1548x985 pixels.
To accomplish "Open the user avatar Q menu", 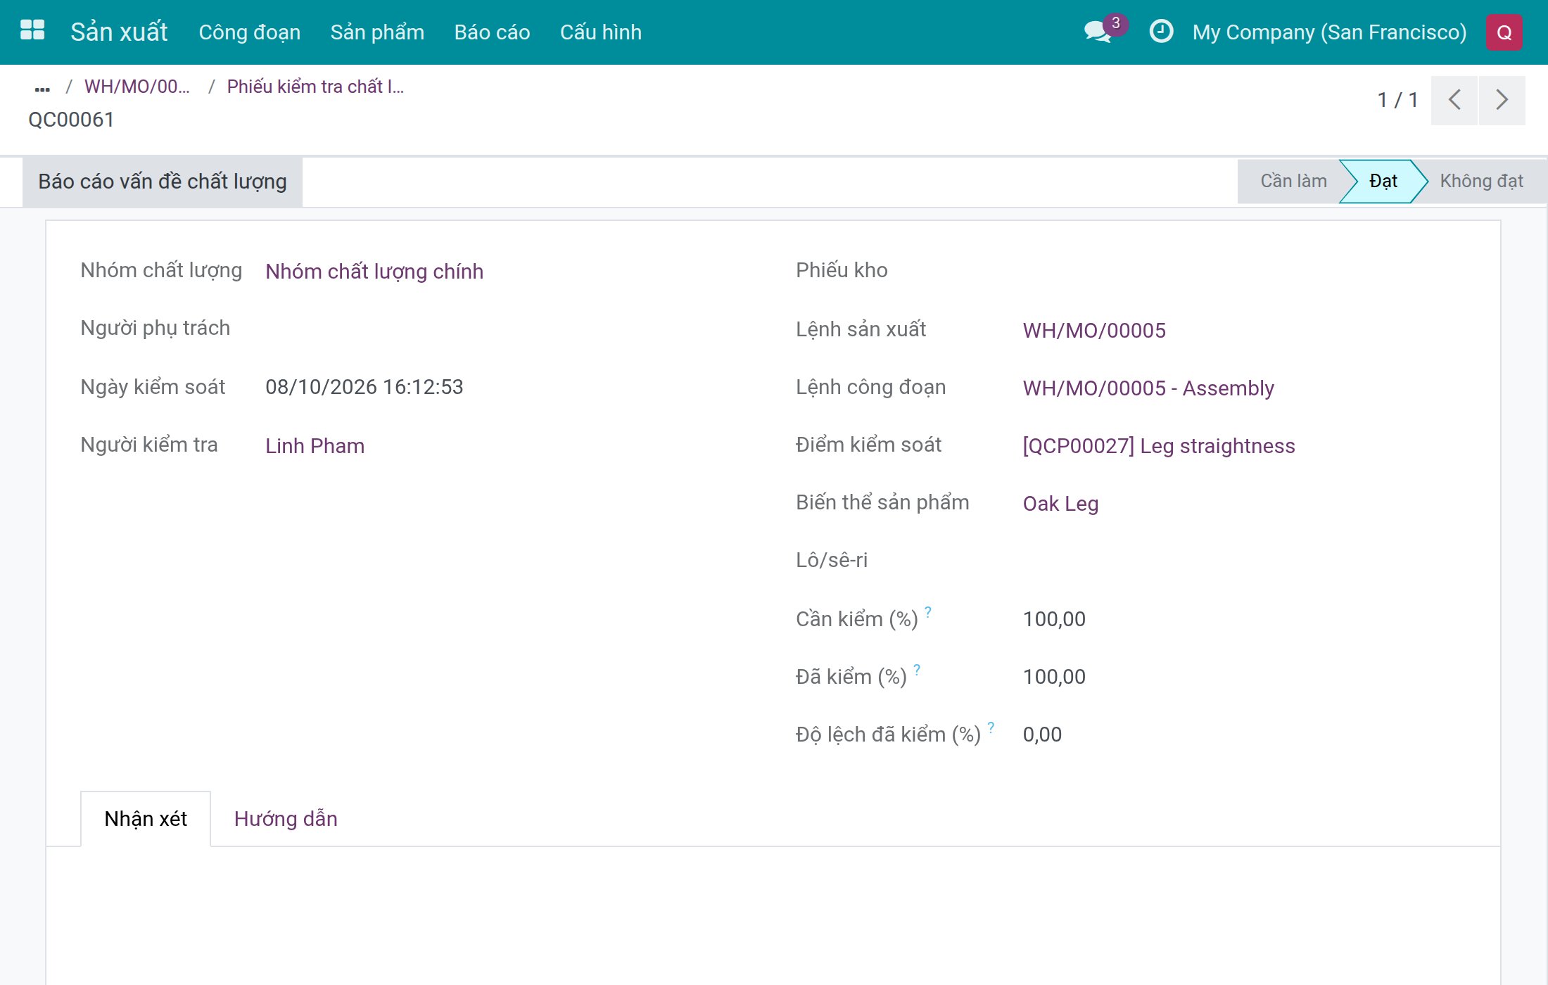I will click(x=1504, y=32).
